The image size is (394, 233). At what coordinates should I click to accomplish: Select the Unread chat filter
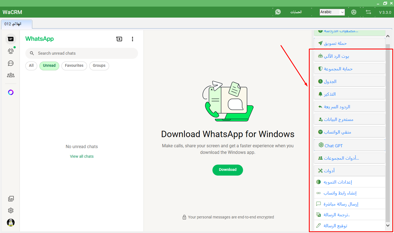(x=49, y=66)
